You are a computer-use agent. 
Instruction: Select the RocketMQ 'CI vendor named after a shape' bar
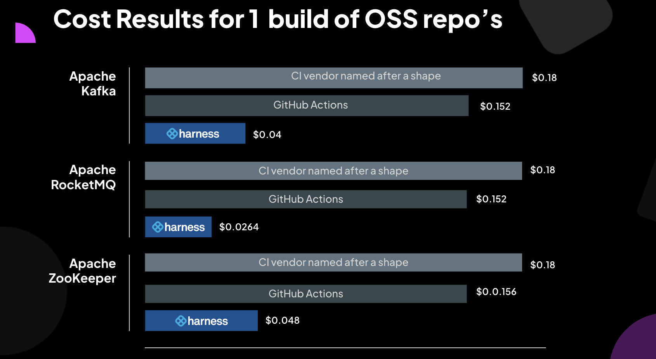tap(333, 171)
